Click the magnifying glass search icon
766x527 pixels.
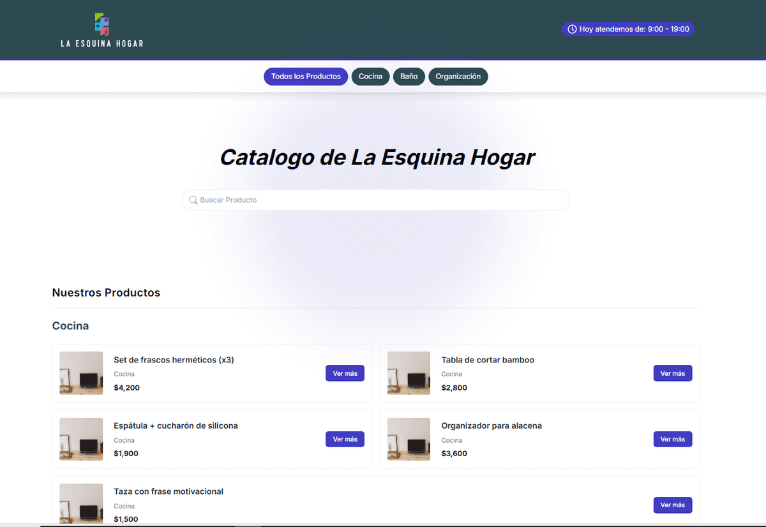[193, 200]
